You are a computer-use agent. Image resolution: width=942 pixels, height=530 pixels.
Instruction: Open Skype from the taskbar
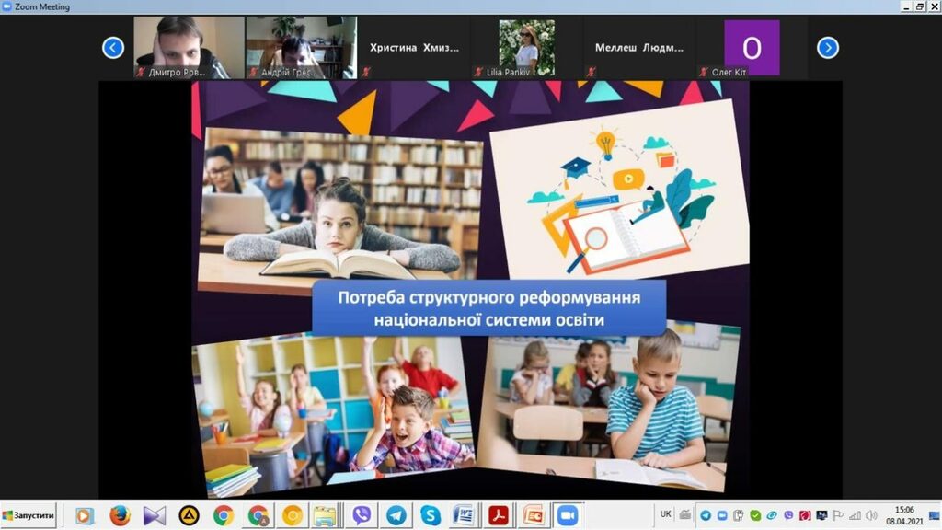pyautogui.click(x=431, y=515)
